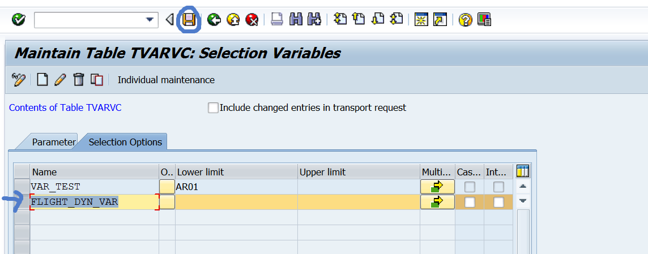Click the Individual maintenance button
Viewport: 648px width, 254px height.
166,80
